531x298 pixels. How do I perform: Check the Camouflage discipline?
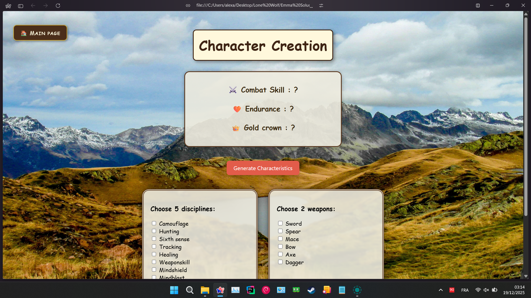point(154,223)
